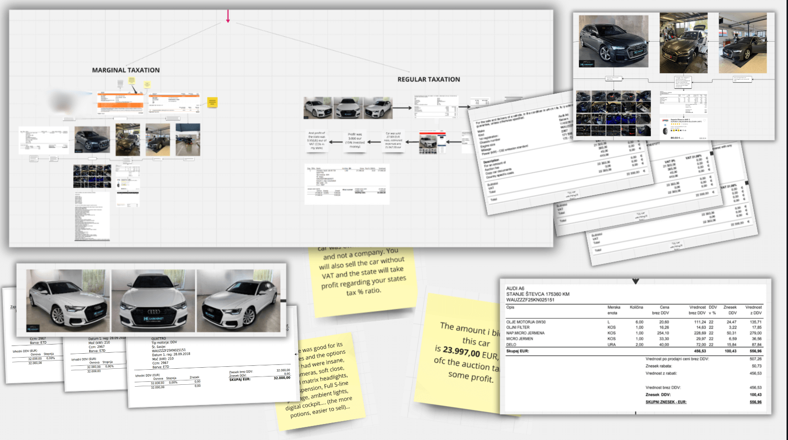The image size is (788, 440).
Task: Select the small service invoice above the tire listing
Action: [x=682, y=102]
